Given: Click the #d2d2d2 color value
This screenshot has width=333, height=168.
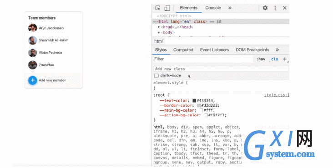Looking at the screenshot, I should 209,105.
